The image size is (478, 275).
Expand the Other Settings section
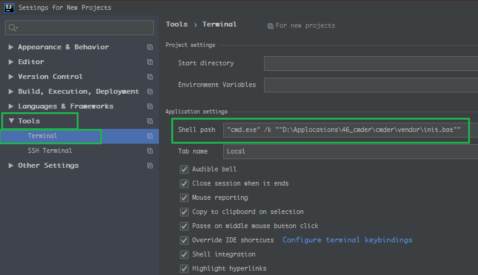coord(11,165)
